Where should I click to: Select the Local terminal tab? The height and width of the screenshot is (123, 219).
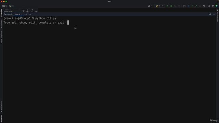tap(18, 14)
